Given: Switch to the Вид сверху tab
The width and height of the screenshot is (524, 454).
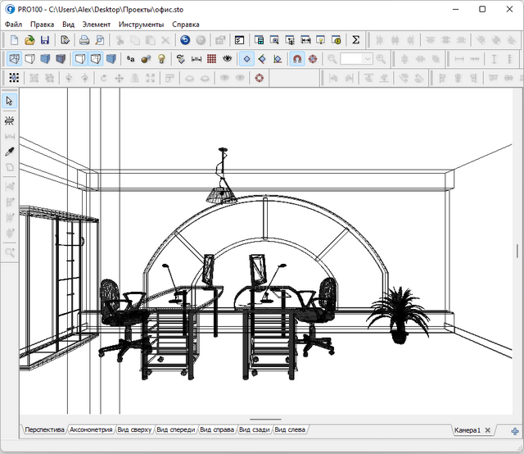Looking at the screenshot, I should [x=134, y=429].
